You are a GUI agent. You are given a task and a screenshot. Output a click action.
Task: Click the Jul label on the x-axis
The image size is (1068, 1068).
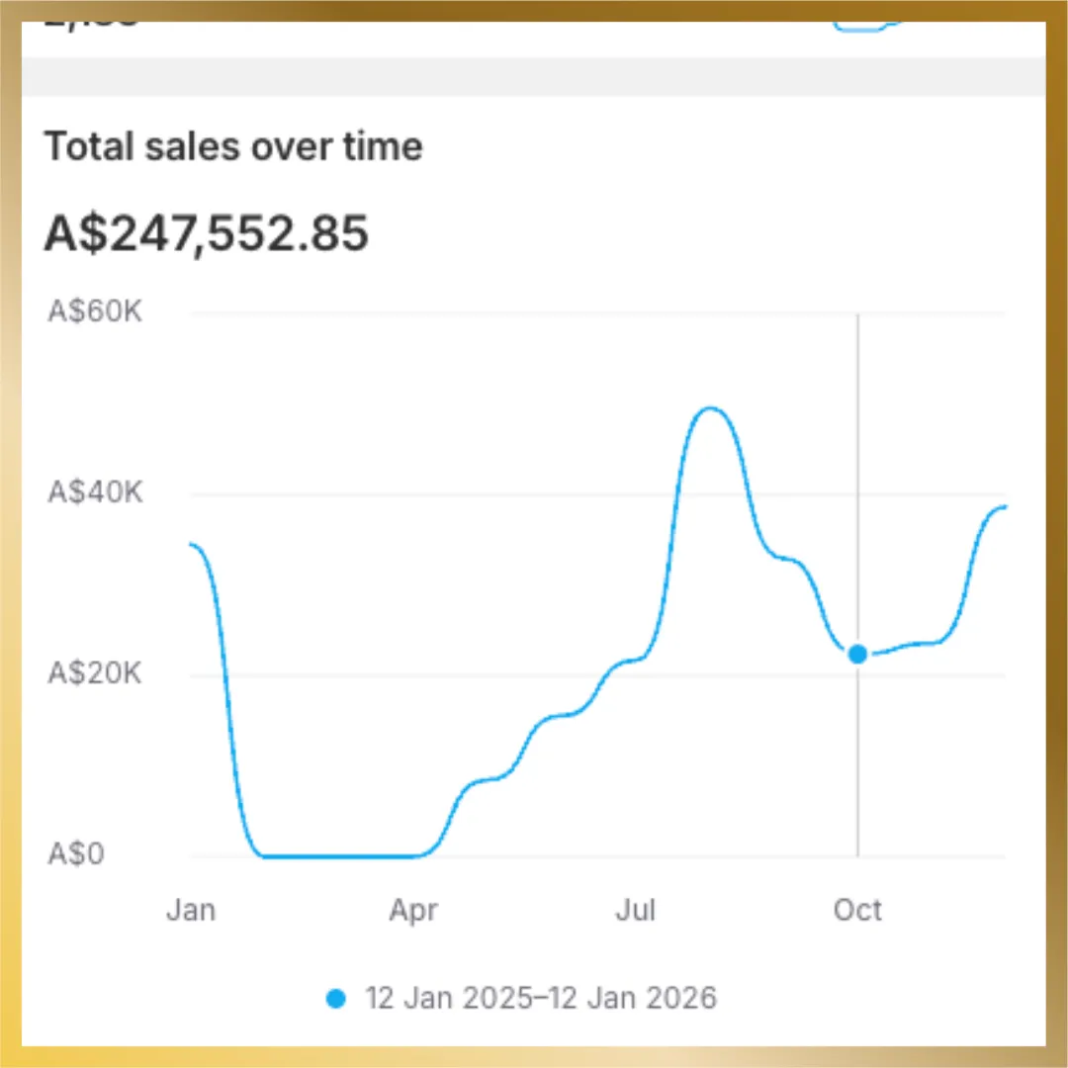click(x=635, y=910)
